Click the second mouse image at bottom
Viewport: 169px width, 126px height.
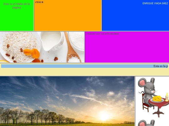click(x=146, y=123)
